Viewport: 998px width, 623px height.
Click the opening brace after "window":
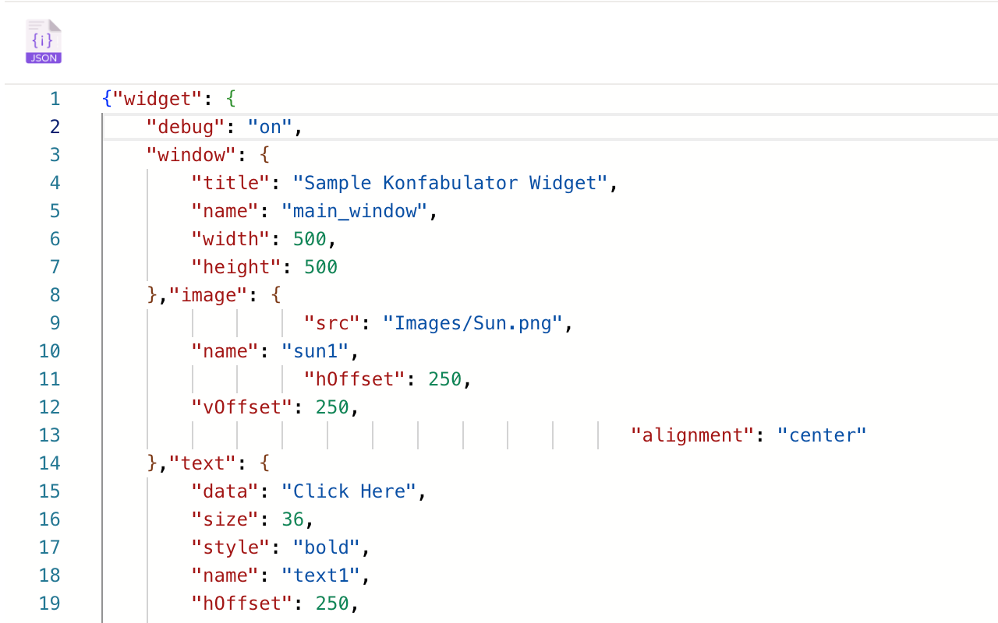pos(265,155)
